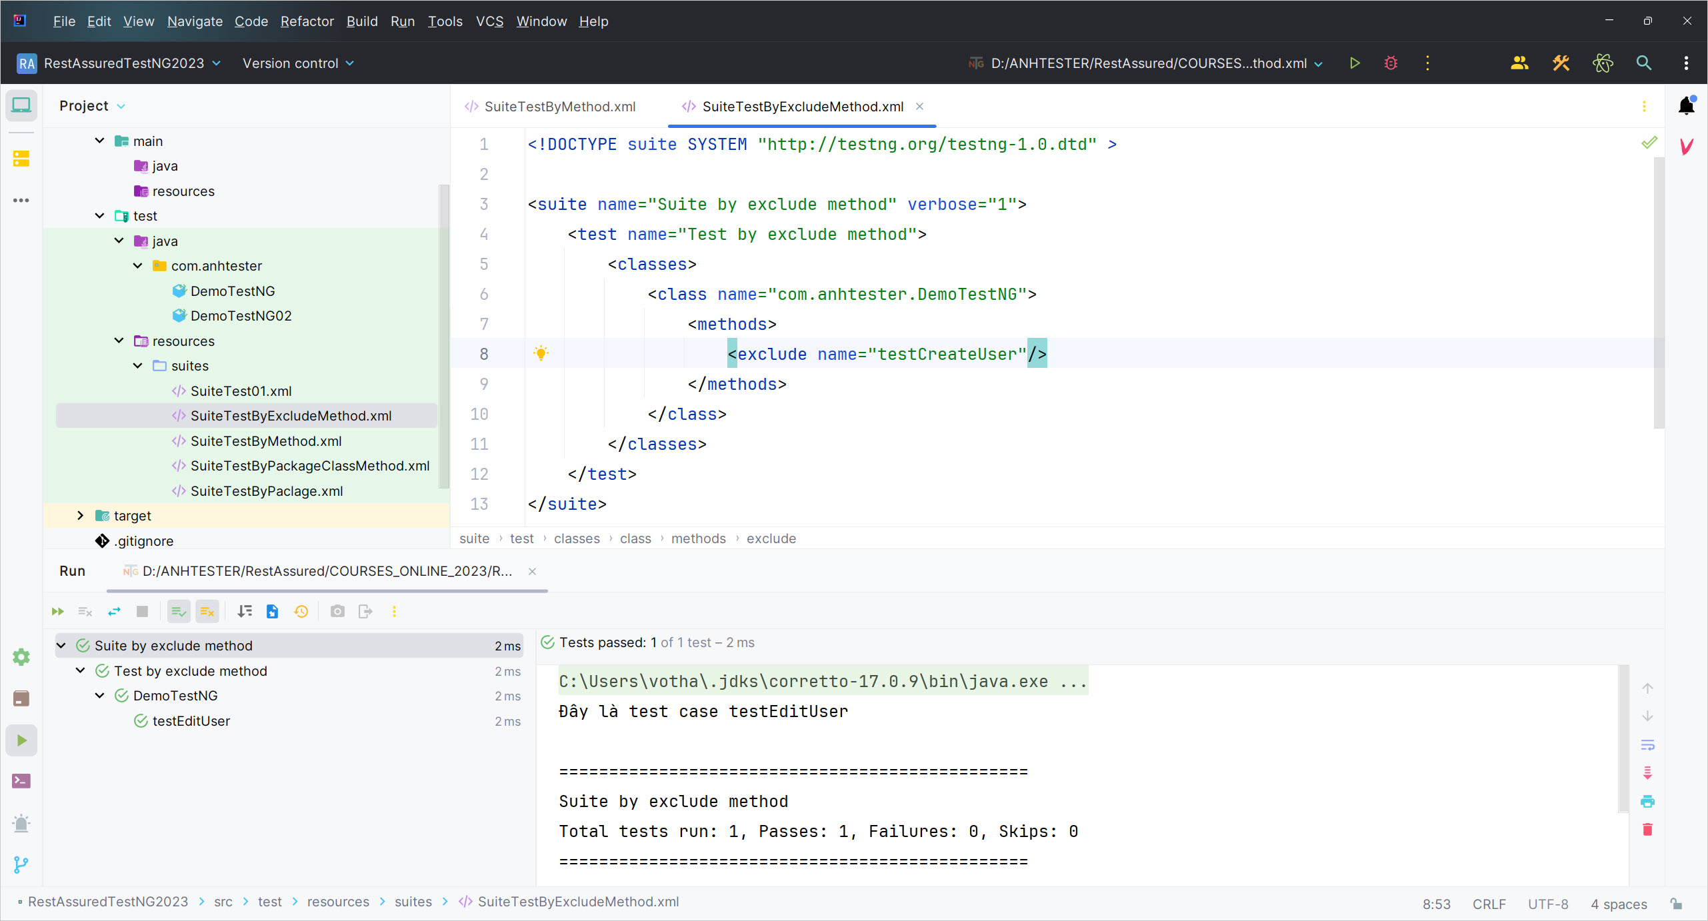Open Project view mode dropdown
Viewport: 1708px width, 921px height.
coord(92,106)
